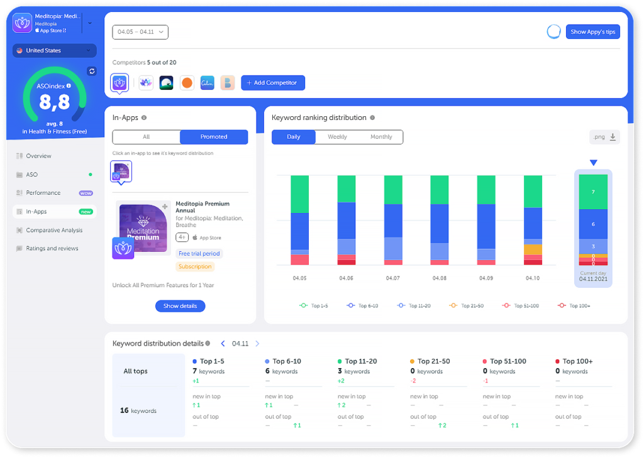The image size is (644, 458).
Task: Click the ASO sidebar icon
Action: coord(19,175)
